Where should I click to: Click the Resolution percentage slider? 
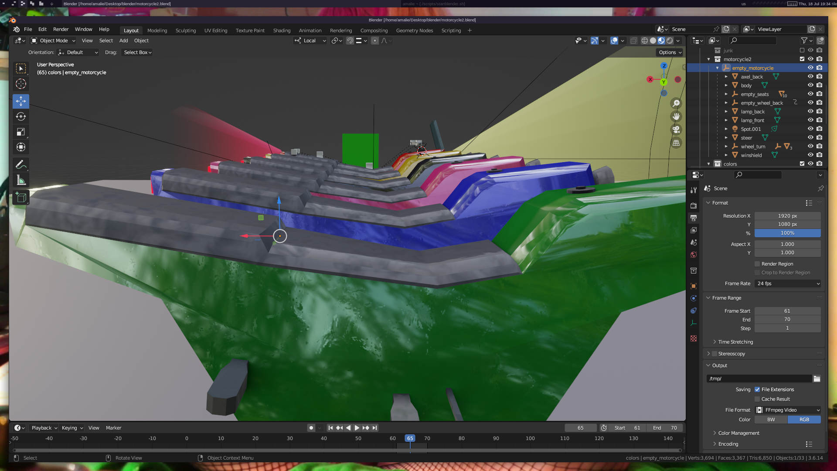click(787, 233)
